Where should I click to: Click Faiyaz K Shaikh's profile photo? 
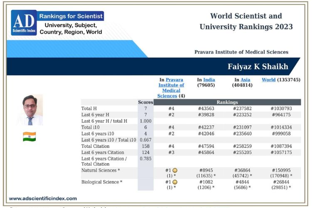30,110
